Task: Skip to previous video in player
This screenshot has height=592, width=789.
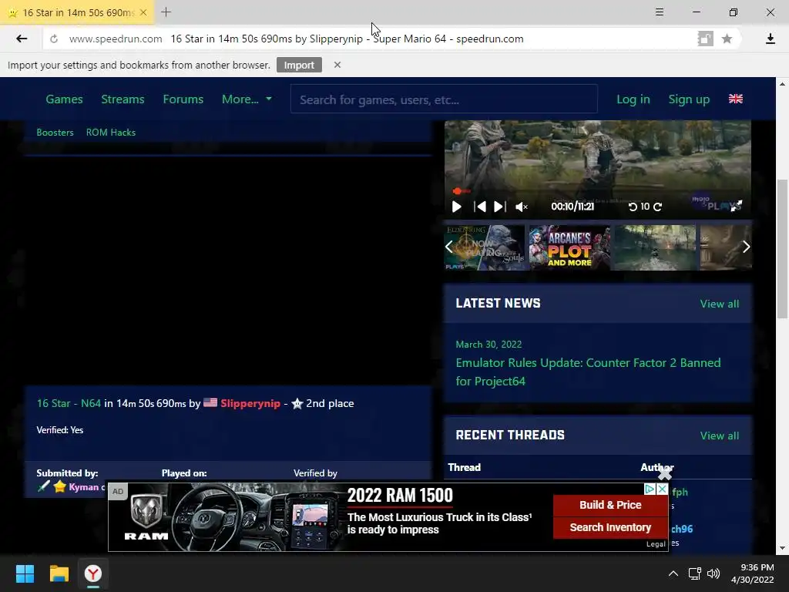Action: 479,207
